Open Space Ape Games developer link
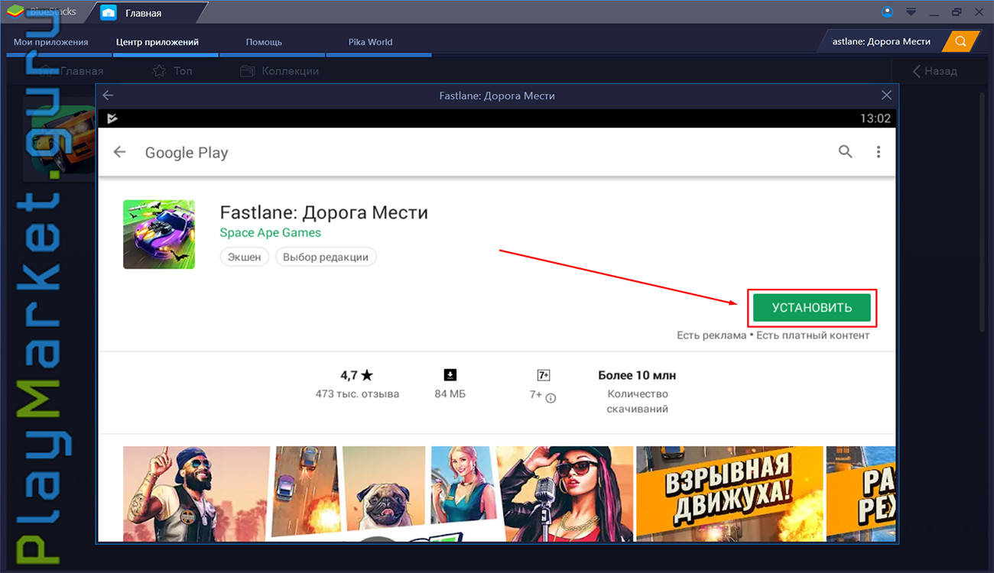994x573 pixels. point(270,232)
